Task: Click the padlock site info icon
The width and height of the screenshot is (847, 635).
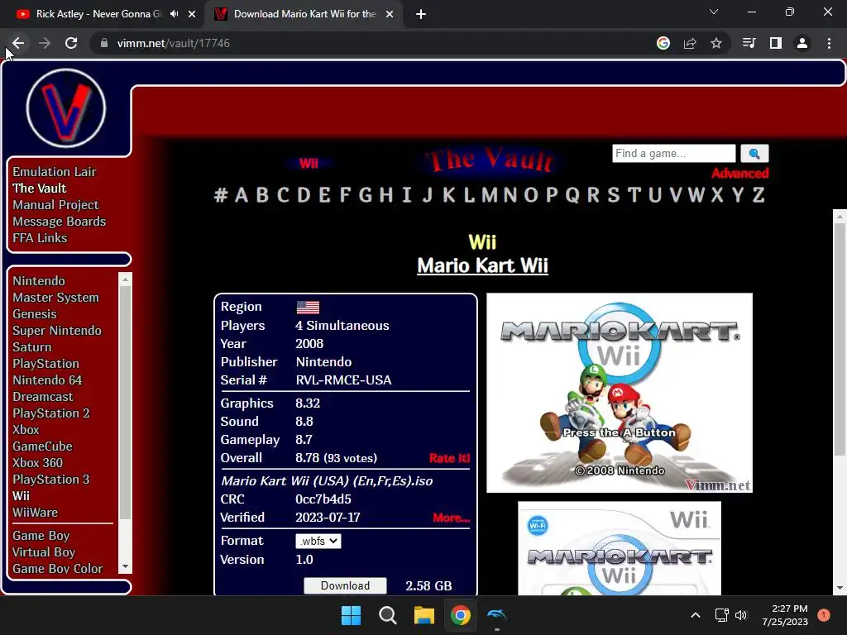Action: 104,43
